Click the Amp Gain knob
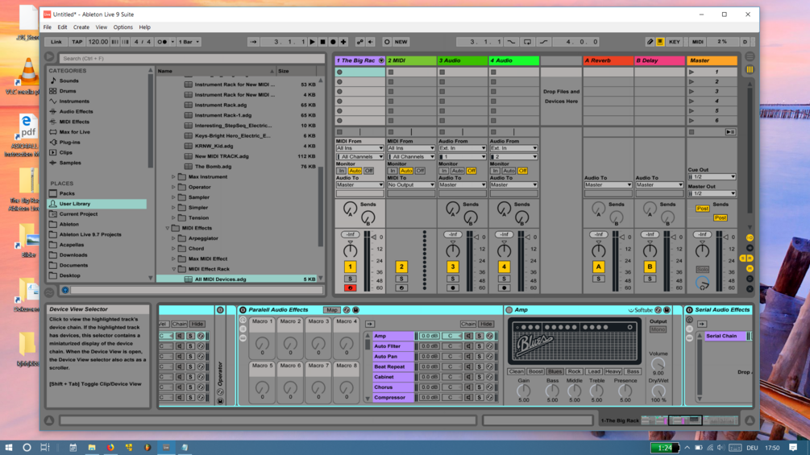Image resolution: width=810 pixels, height=455 pixels. point(523,391)
